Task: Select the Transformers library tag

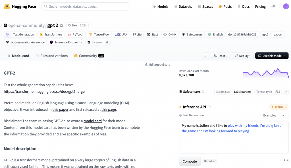Action: [51, 35]
